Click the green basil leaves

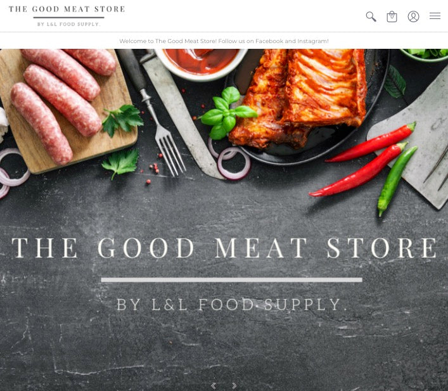pyautogui.click(x=227, y=113)
